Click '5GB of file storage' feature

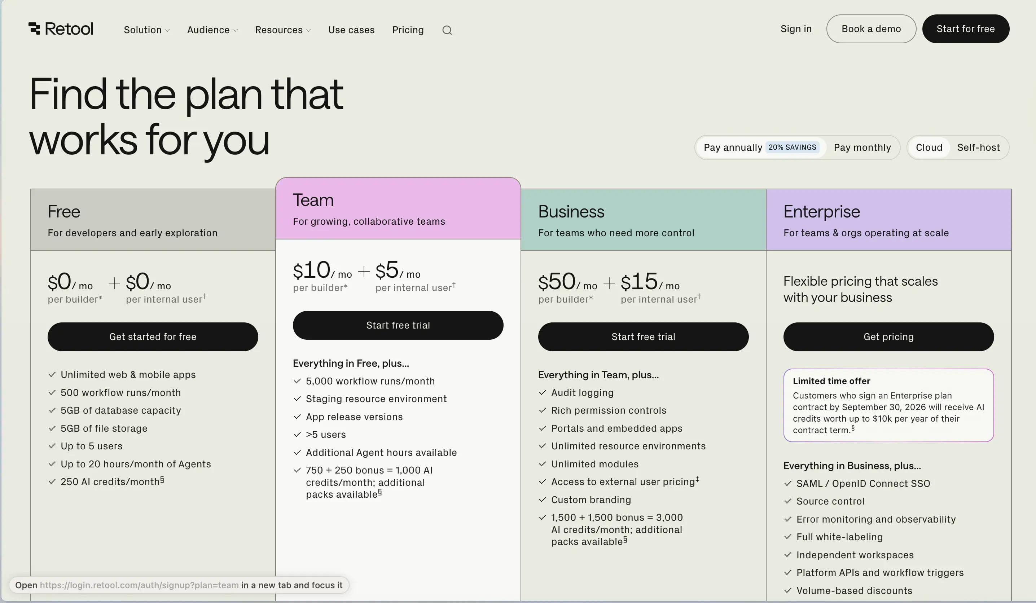104,428
